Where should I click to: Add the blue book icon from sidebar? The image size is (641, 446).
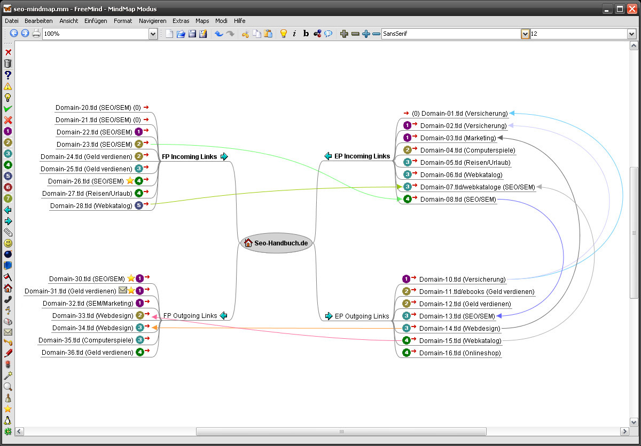click(x=8, y=265)
